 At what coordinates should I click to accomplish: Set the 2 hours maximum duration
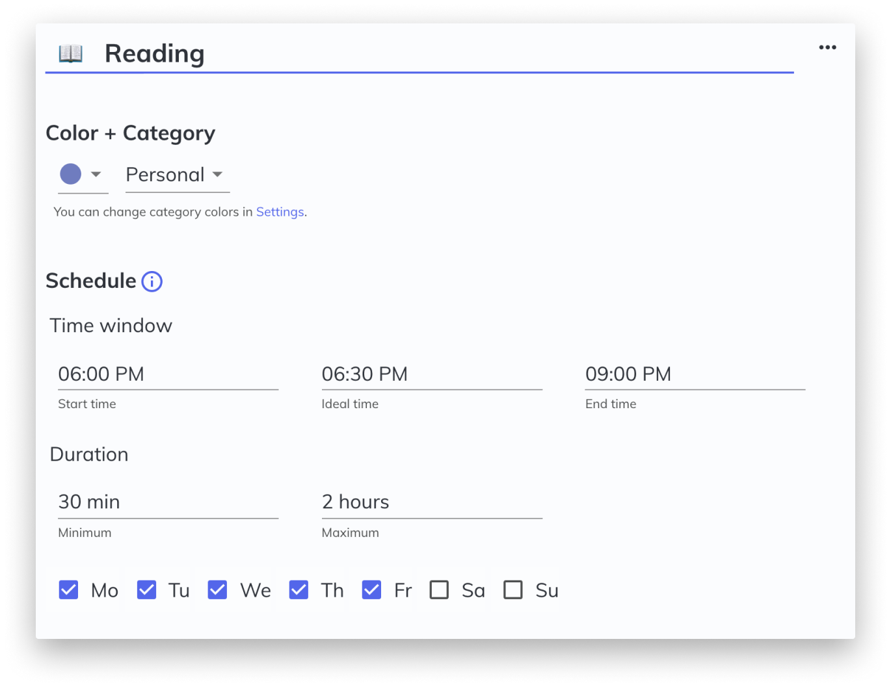click(x=432, y=502)
